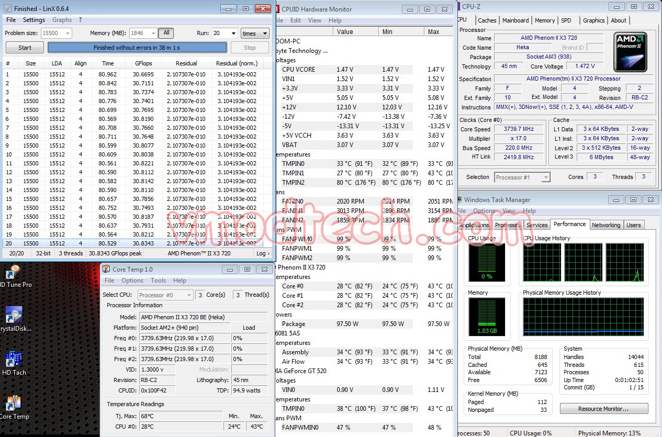Click the FANIN1 row in Hardware Monitor
662x437 pixels.
tap(364, 210)
